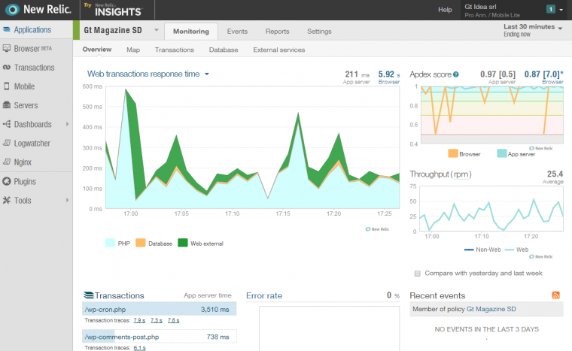The height and width of the screenshot is (351, 572).
Task: Select the Transactions subtab
Action: tap(175, 50)
